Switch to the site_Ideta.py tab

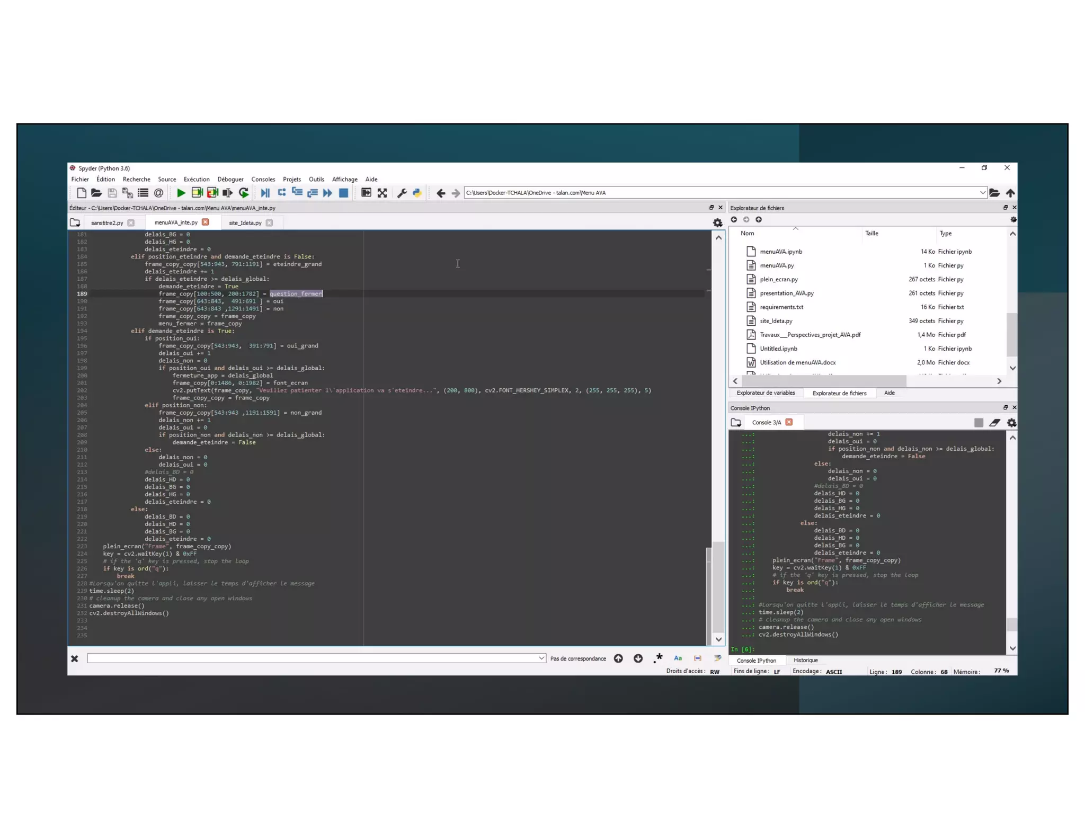245,223
